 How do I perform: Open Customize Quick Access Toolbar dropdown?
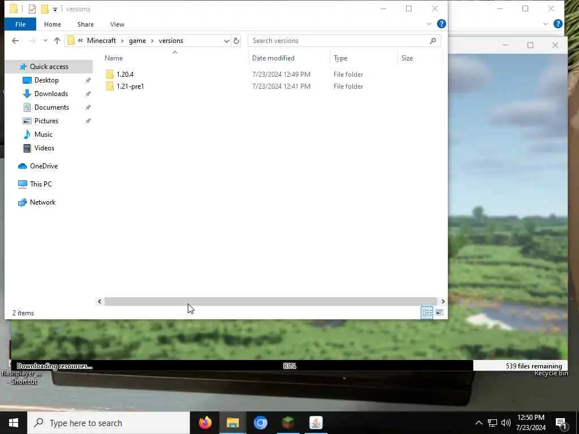pyautogui.click(x=55, y=9)
